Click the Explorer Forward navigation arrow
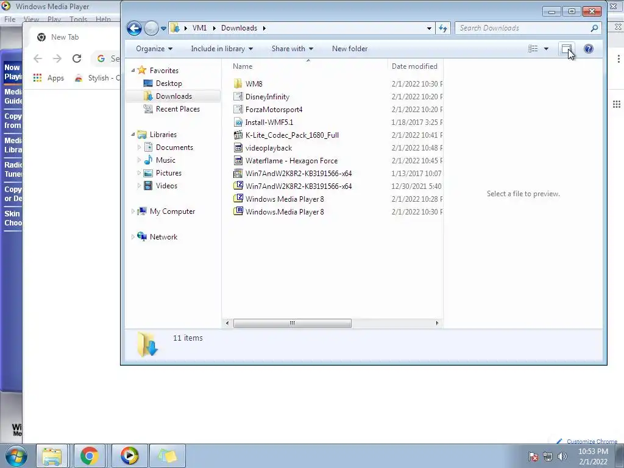Image resolution: width=624 pixels, height=468 pixels. point(151,28)
